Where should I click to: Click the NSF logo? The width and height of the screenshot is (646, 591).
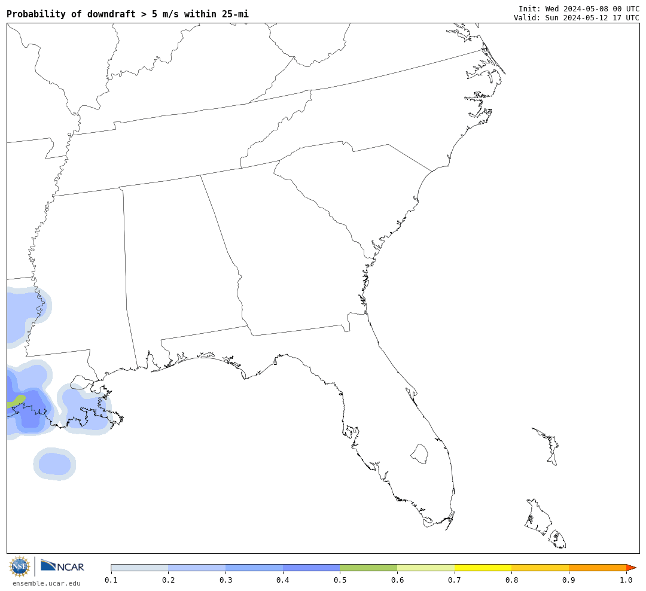[20, 566]
